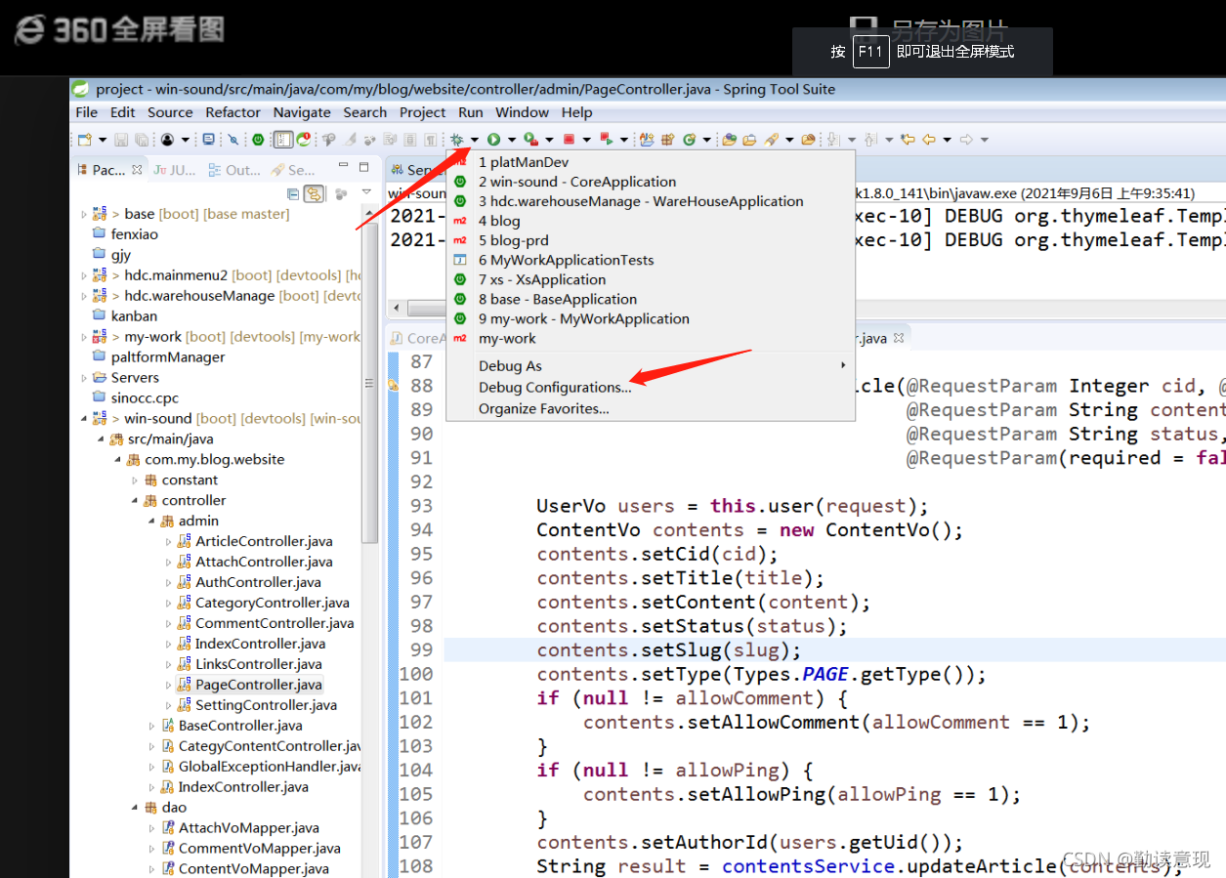
Task: Launch 5 blog-prd debug entry
Action: (651, 240)
